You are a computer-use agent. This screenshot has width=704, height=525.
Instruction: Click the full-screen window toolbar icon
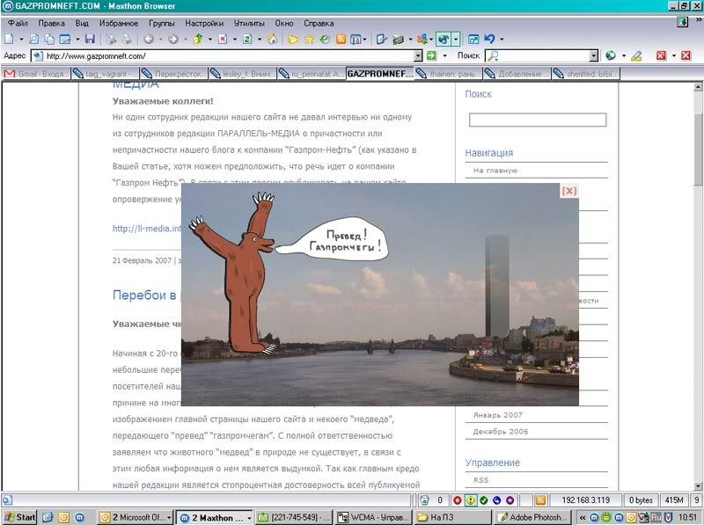pyautogui.click(x=473, y=39)
